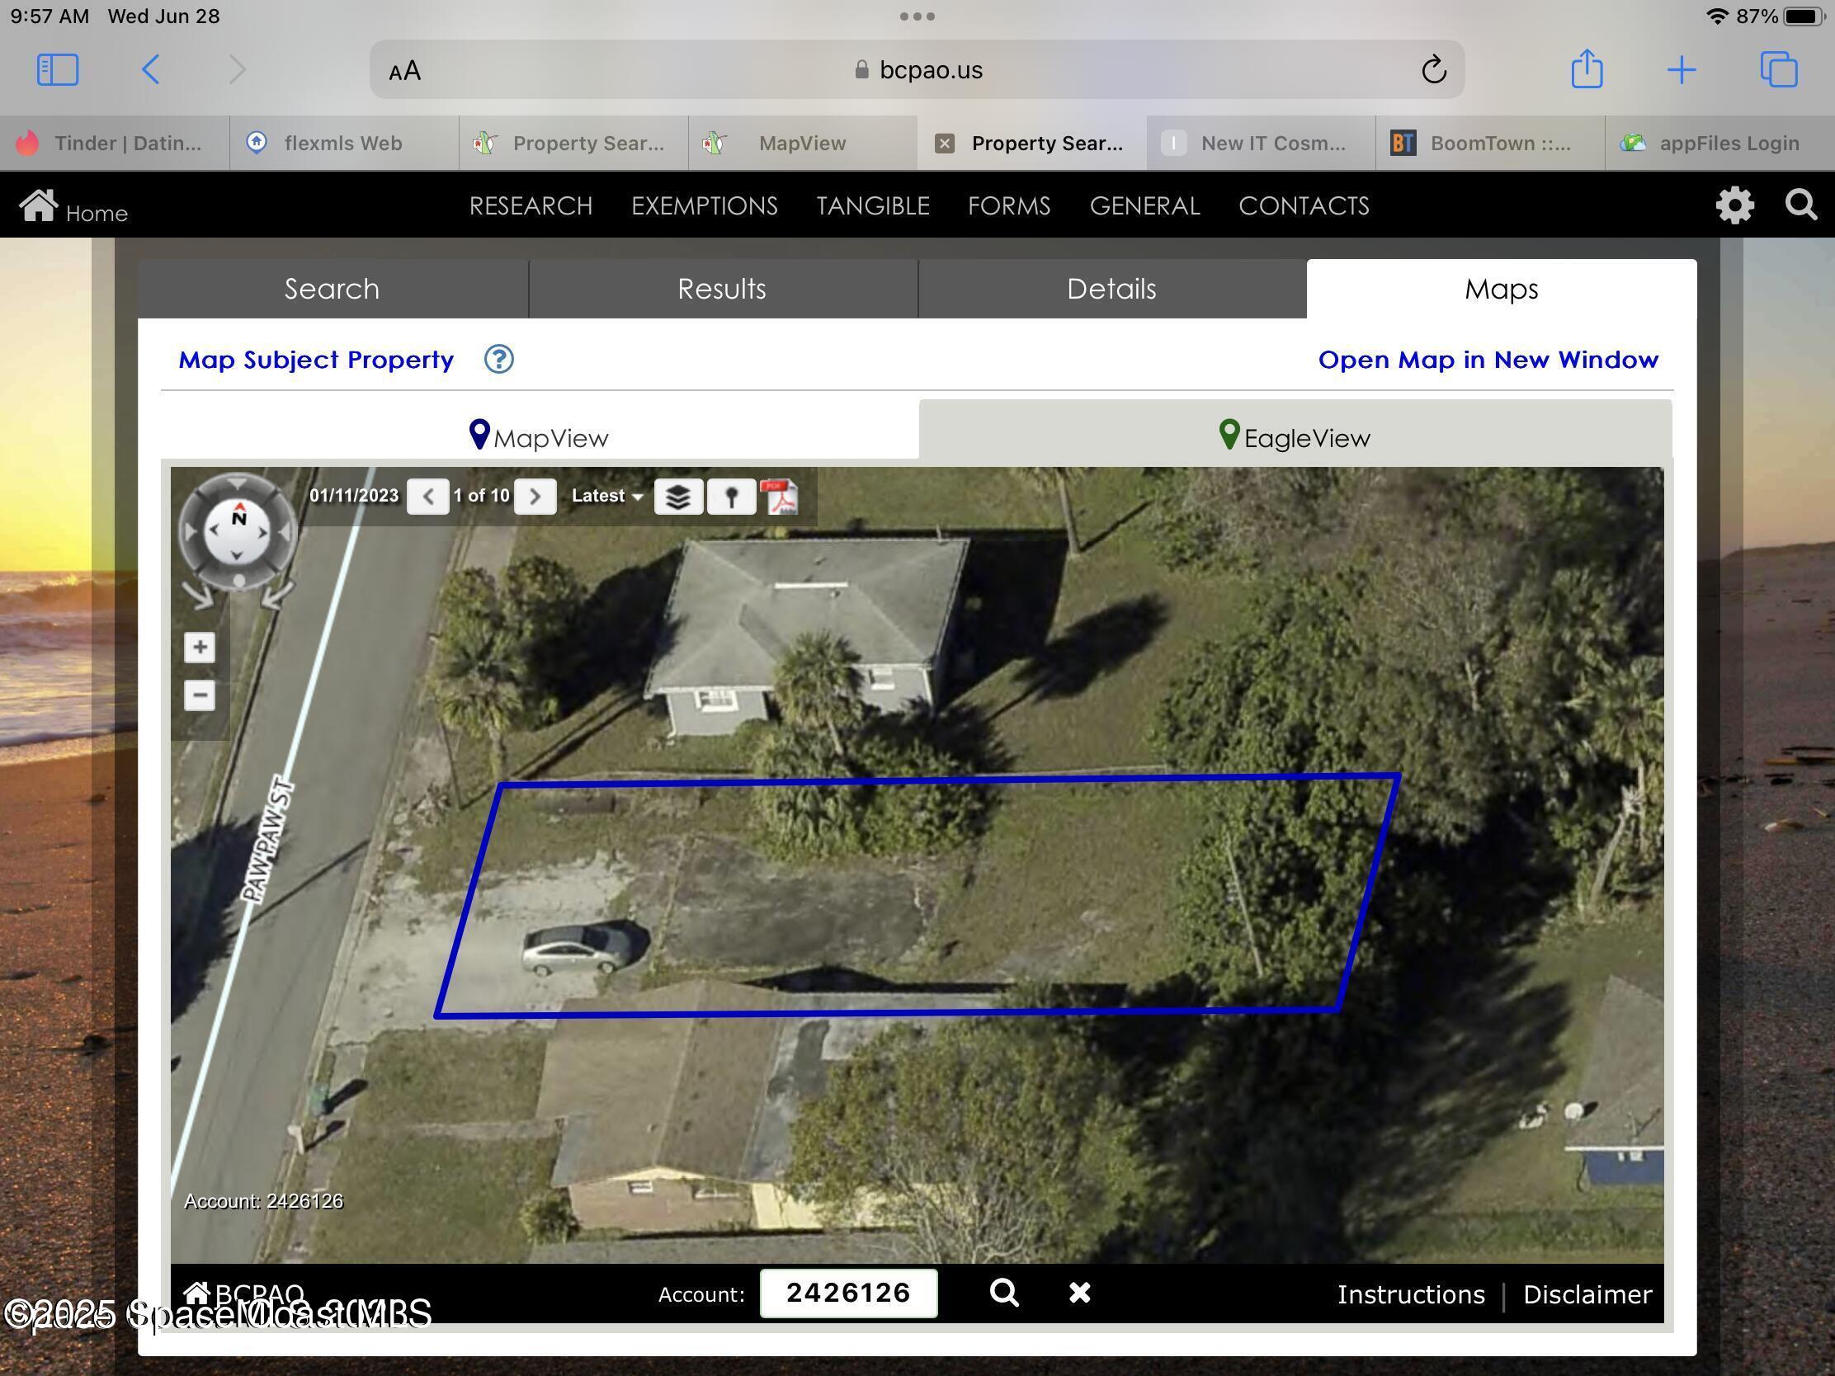This screenshot has width=1835, height=1376.
Task: Search the account with magnifier icon
Action: pyautogui.click(x=1004, y=1292)
